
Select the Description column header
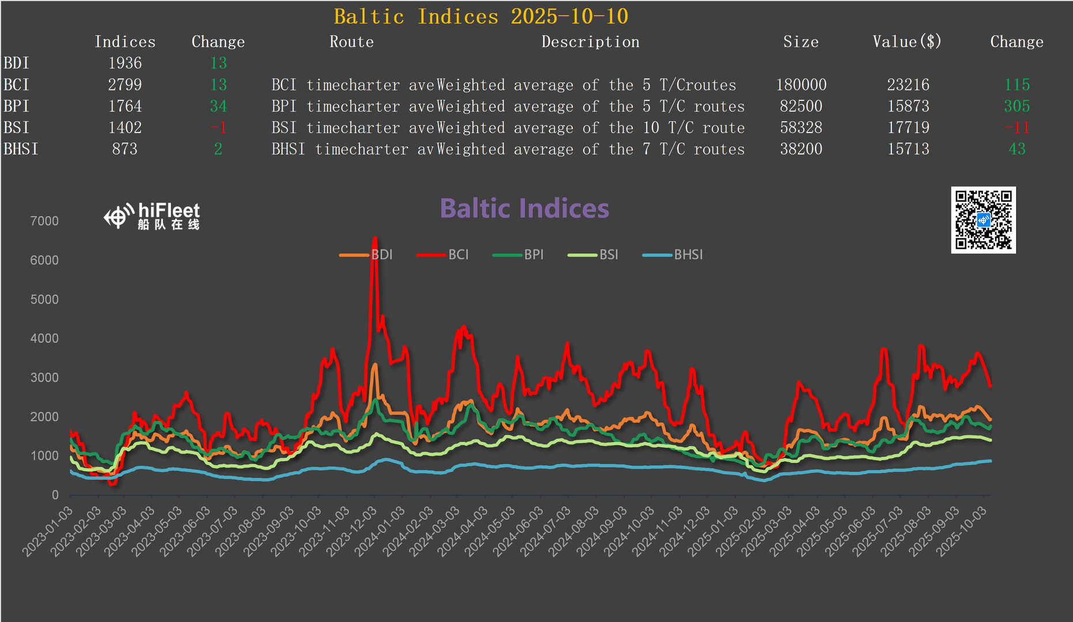(x=590, y=42)
